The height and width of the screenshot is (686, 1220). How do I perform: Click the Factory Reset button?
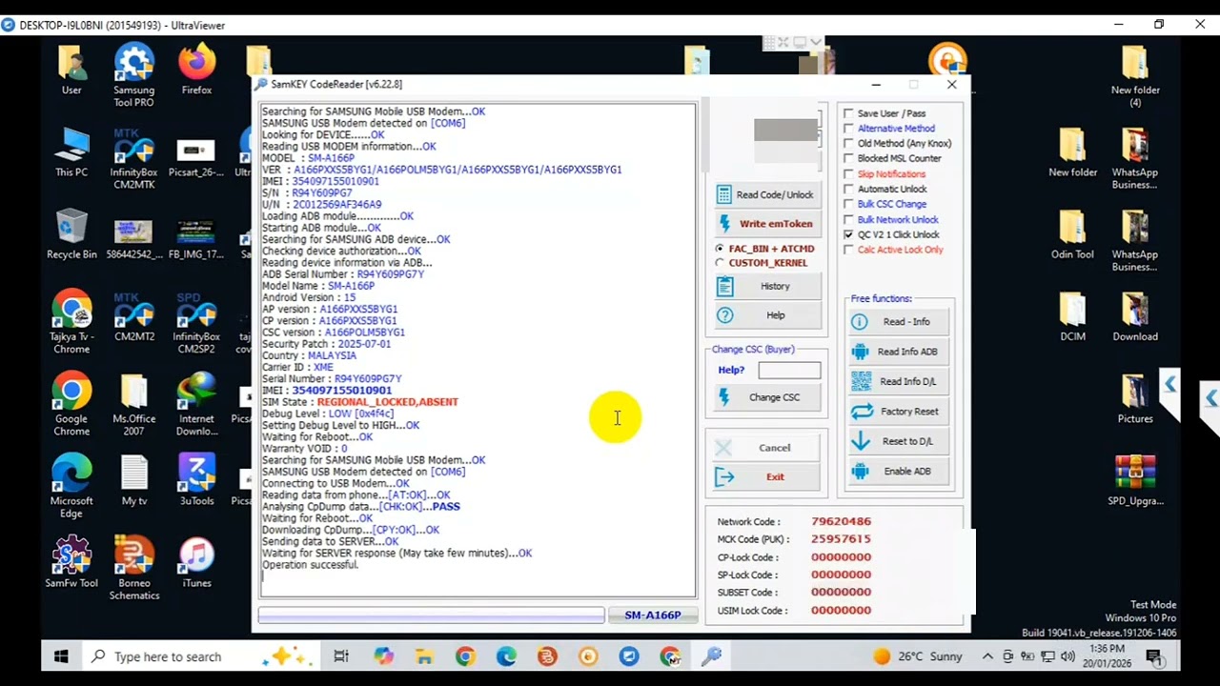(899, 412)
